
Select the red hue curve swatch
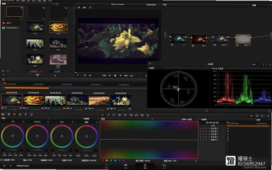[x=102, y=160]
